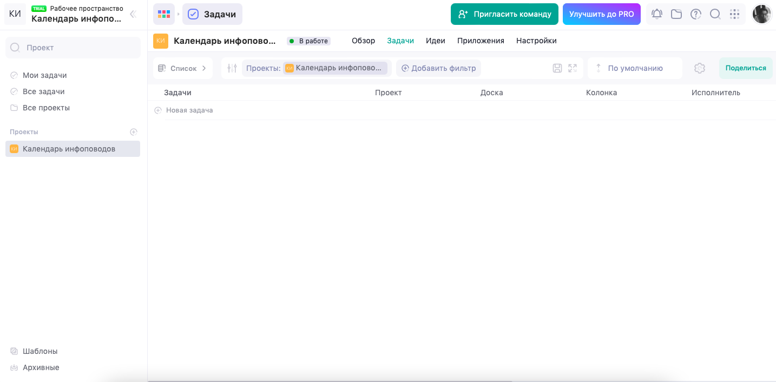
Task: Click the search magnifier icon in header
Action: pyautogui.click(x=715, y=14)
